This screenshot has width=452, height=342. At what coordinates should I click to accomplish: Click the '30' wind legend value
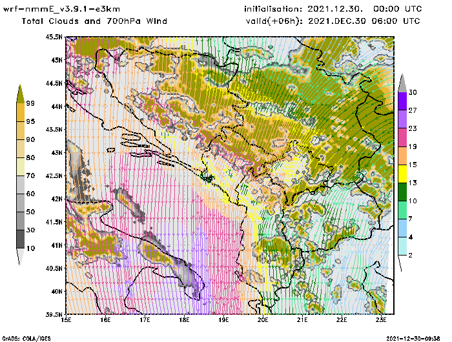tap(413, 92)
